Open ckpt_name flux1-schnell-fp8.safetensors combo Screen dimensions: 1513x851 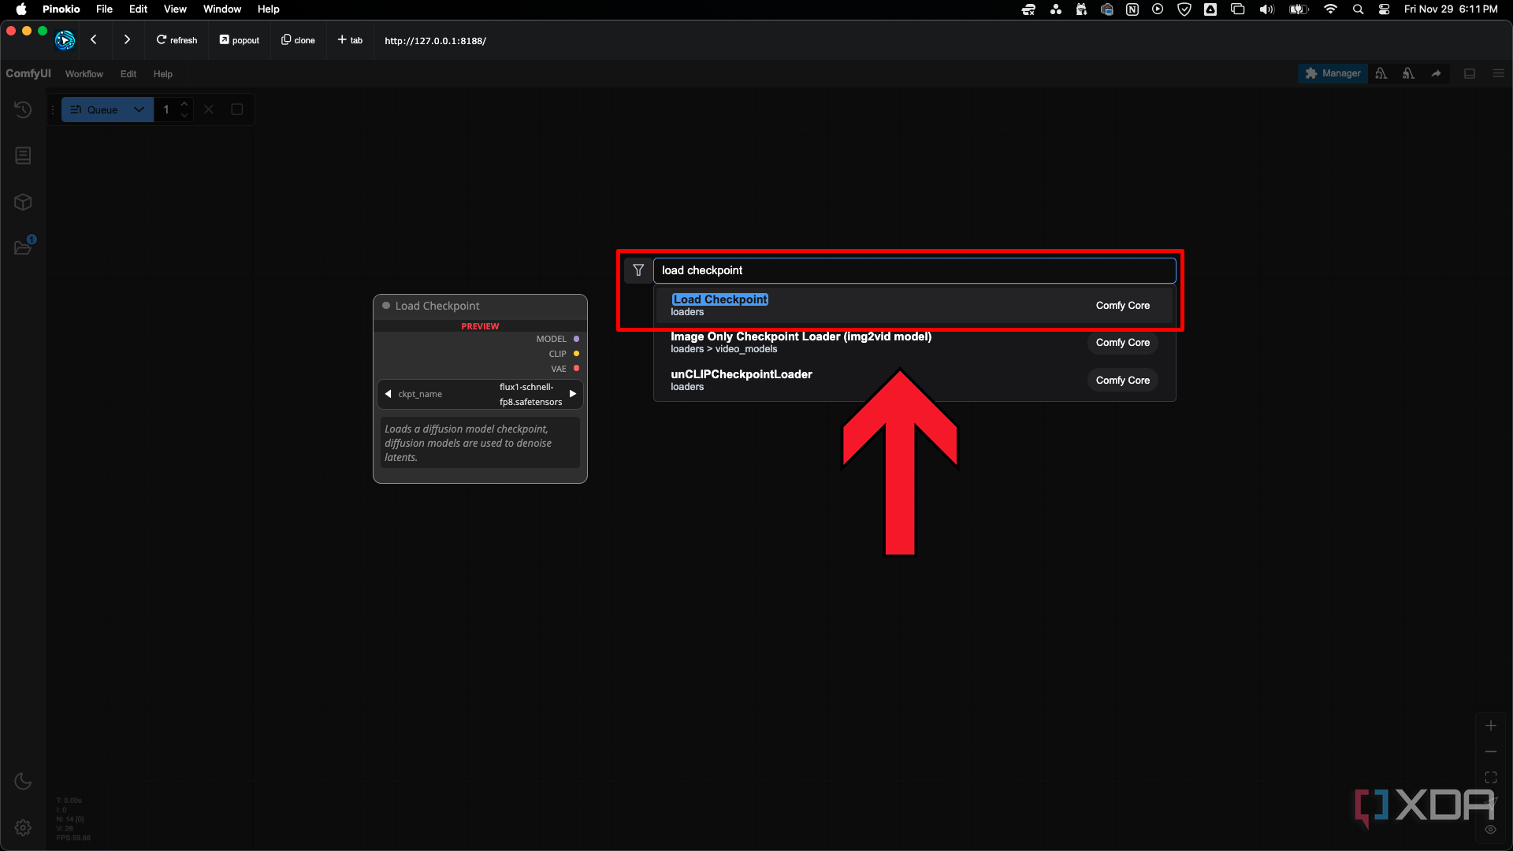click(x=480, y=394)
